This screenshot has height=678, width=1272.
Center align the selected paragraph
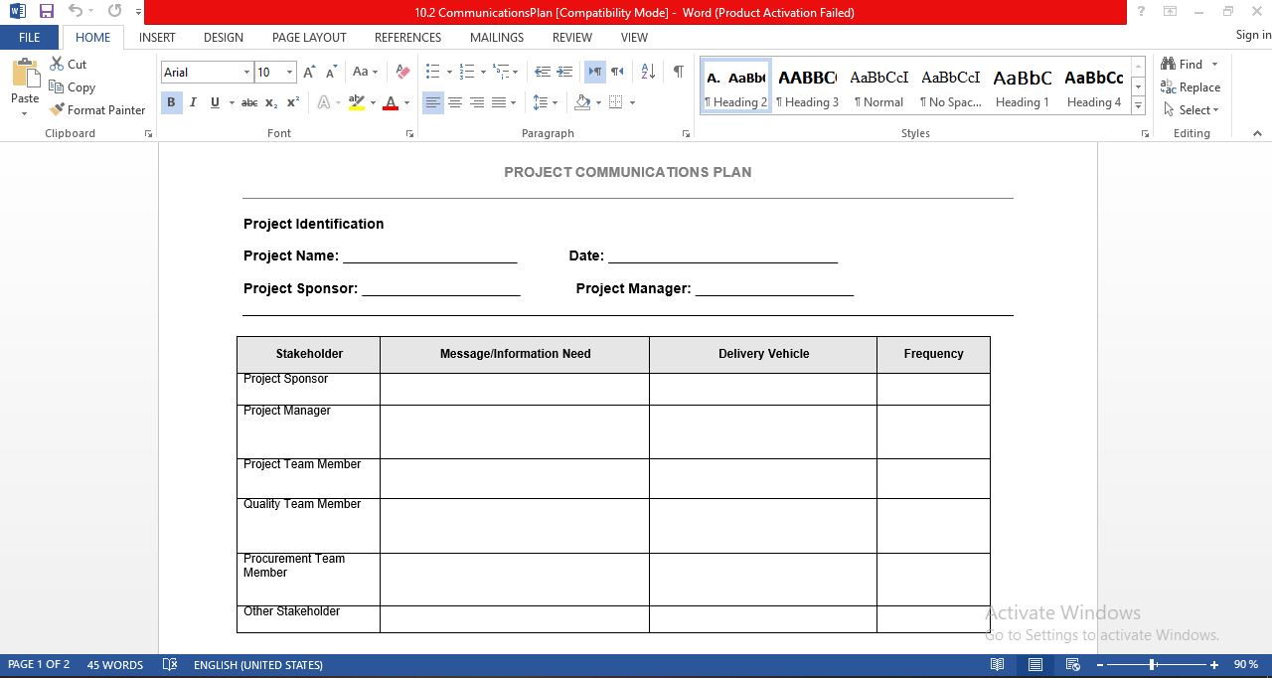454,101
